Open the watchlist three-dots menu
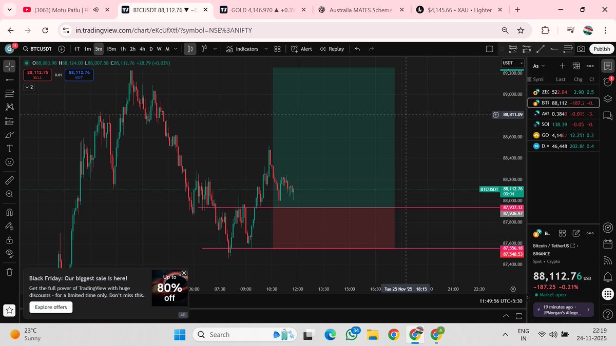Viewport: 616px width, 346px height. pos(590,66)
